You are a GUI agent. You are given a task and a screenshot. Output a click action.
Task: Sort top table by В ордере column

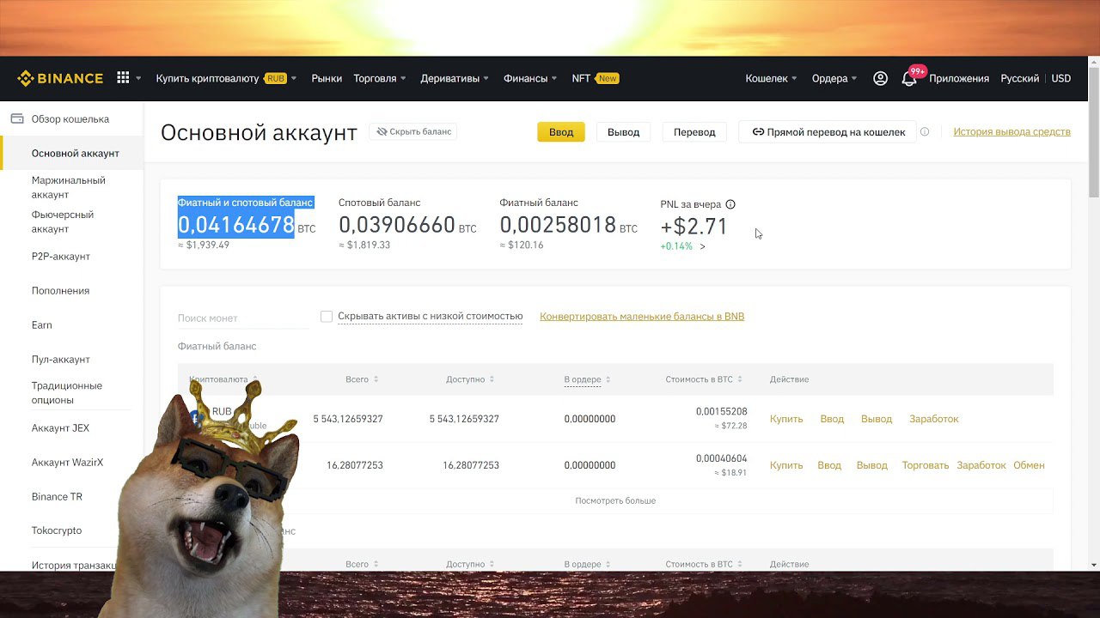[608, 379]
